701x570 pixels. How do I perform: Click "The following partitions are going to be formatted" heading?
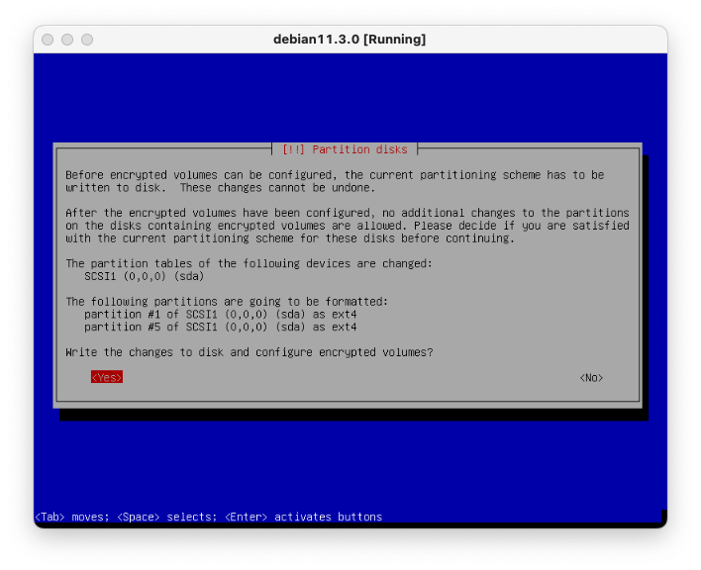tap(226, 301)
